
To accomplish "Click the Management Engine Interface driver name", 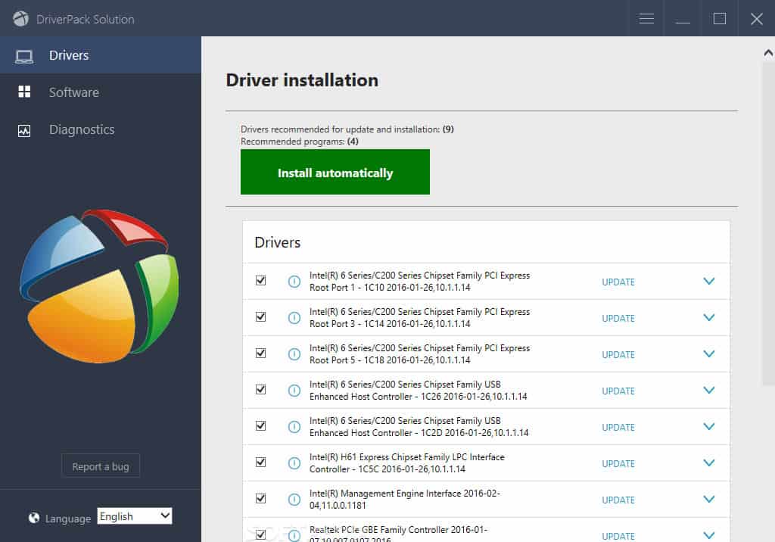I will click(x=405, y=500).
